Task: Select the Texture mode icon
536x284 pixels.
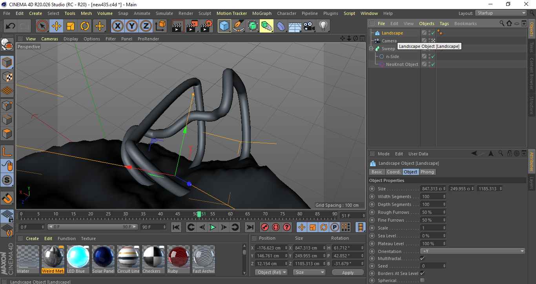Action: pyautogui.click(x=7, y=76)
